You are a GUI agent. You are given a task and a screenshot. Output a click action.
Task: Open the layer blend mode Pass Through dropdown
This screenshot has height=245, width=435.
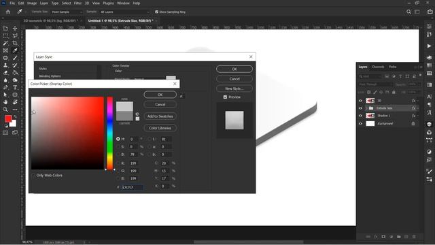coord(375,84)
